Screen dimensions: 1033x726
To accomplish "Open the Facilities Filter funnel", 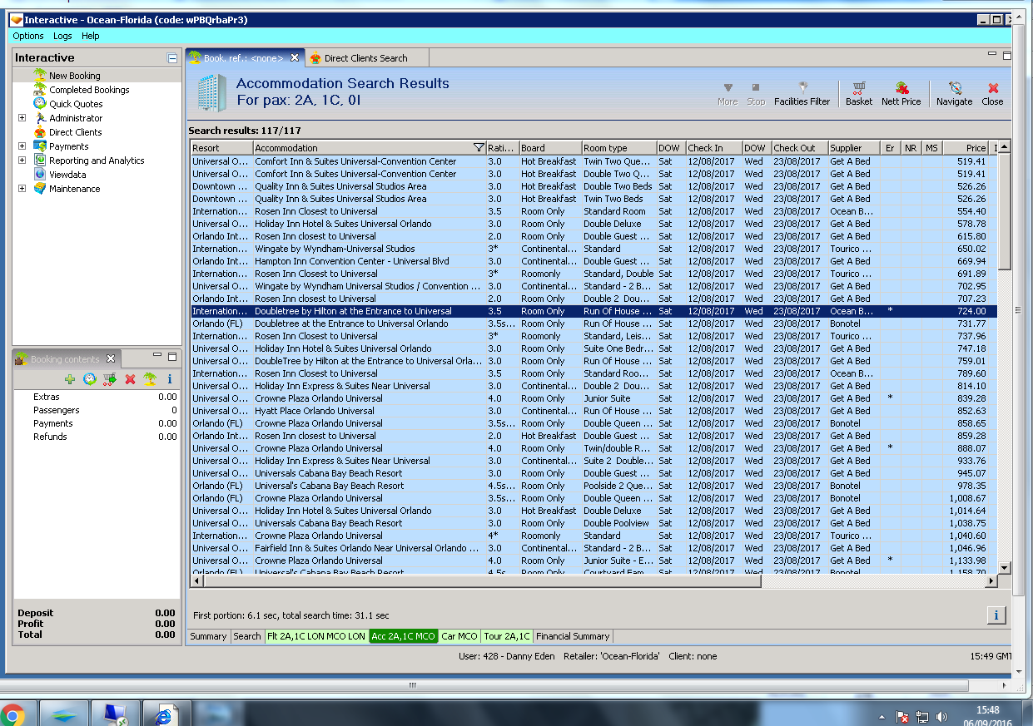I will (802, 88).
